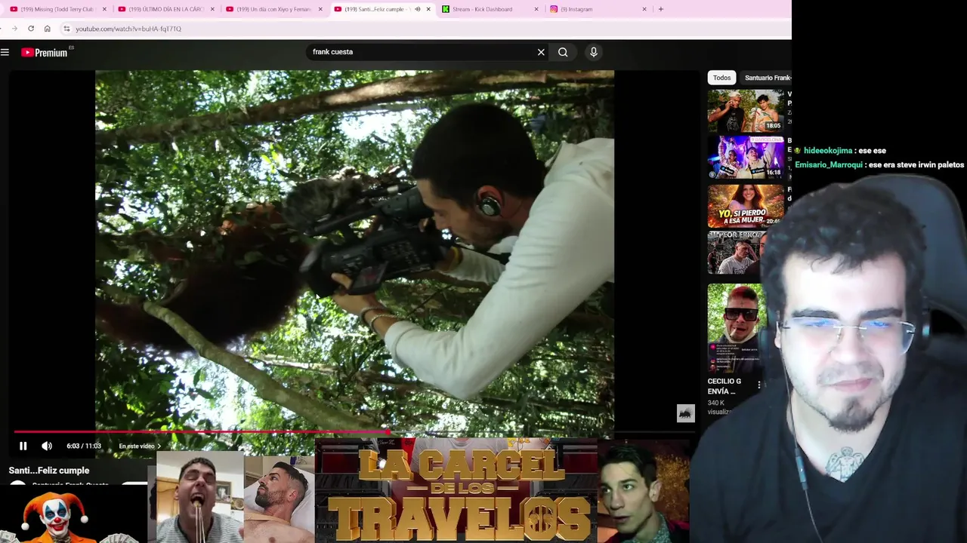Open Emisario_Marroqui's chat username
The width and height of the screenshot is (967, 543).
click(830, 165)
